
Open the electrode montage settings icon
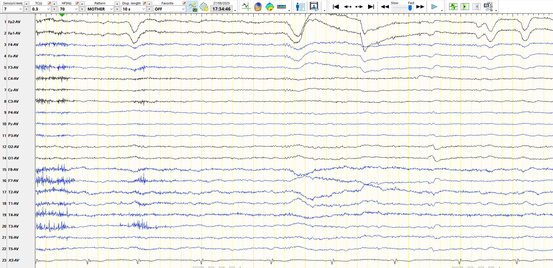point(204,7)
